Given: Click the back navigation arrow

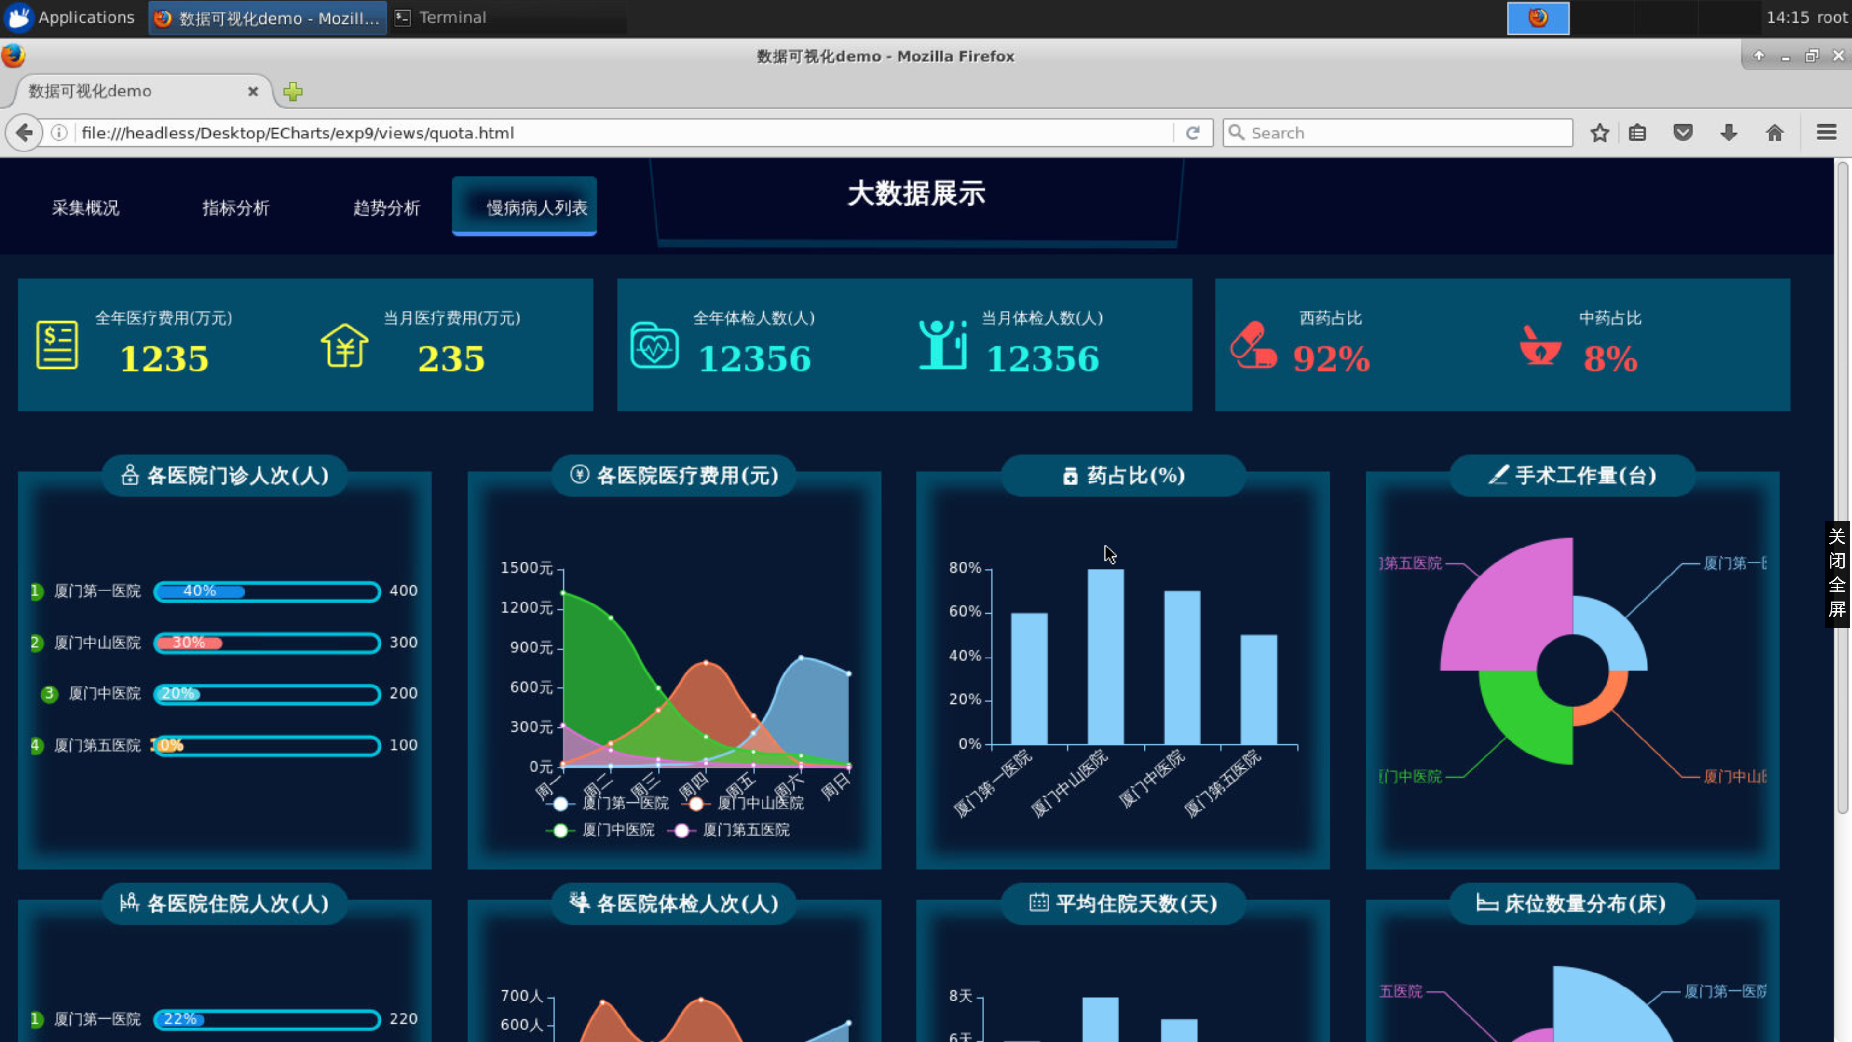Looking at the screenshot, I should tap(25, 133).
